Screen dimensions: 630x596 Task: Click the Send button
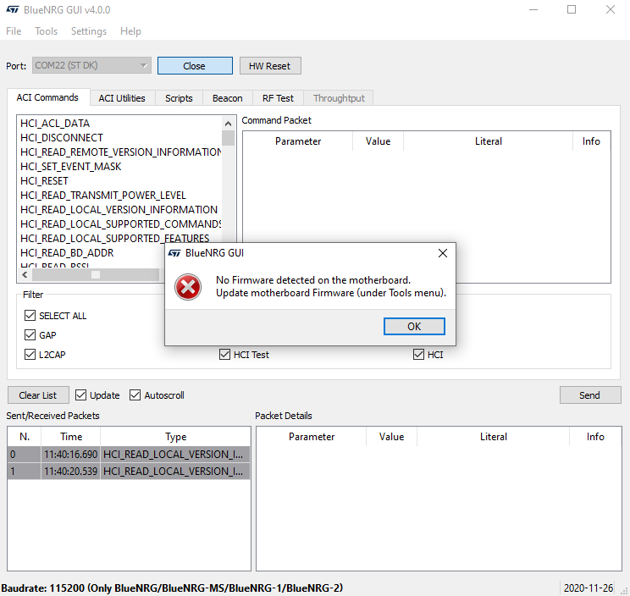(x=590, y=395)
